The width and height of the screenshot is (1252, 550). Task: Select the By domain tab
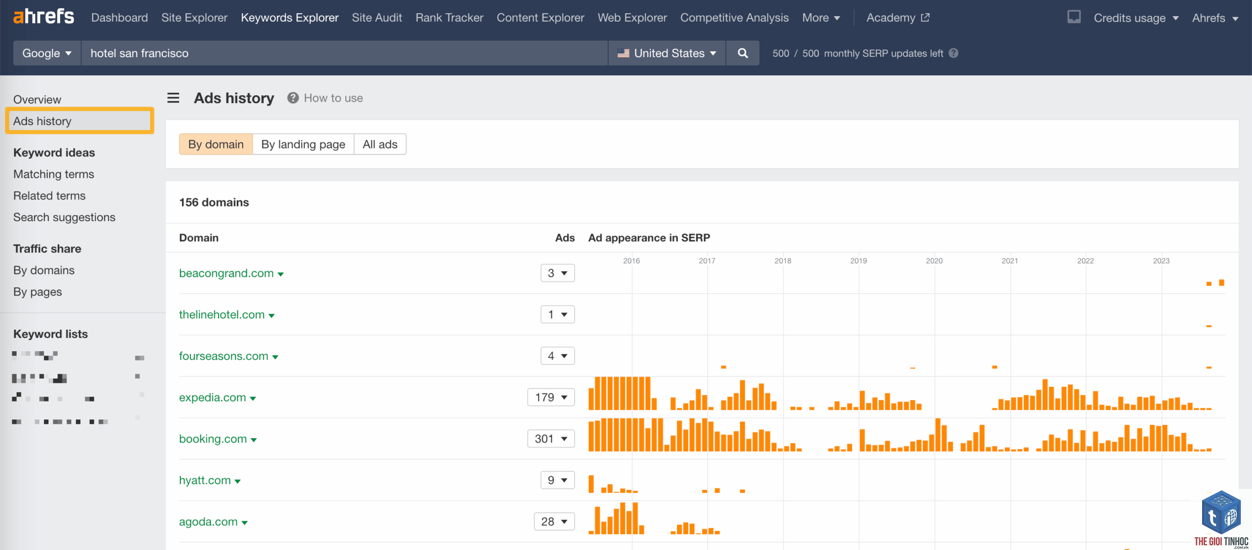point(216,144)
